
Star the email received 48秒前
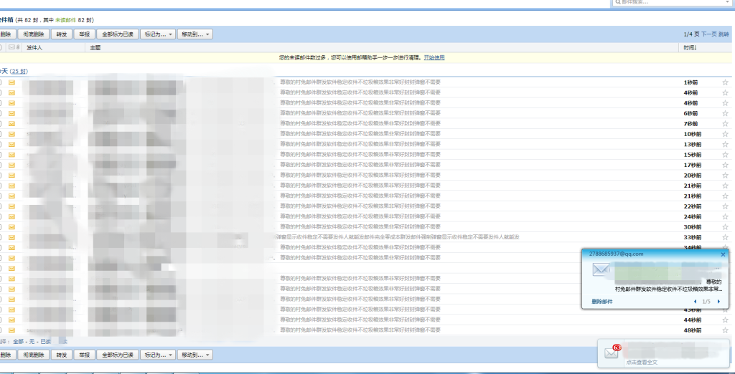tap(725, 330)
